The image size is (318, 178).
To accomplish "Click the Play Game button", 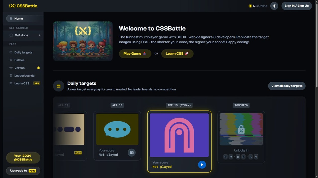I will pos(135,54).
